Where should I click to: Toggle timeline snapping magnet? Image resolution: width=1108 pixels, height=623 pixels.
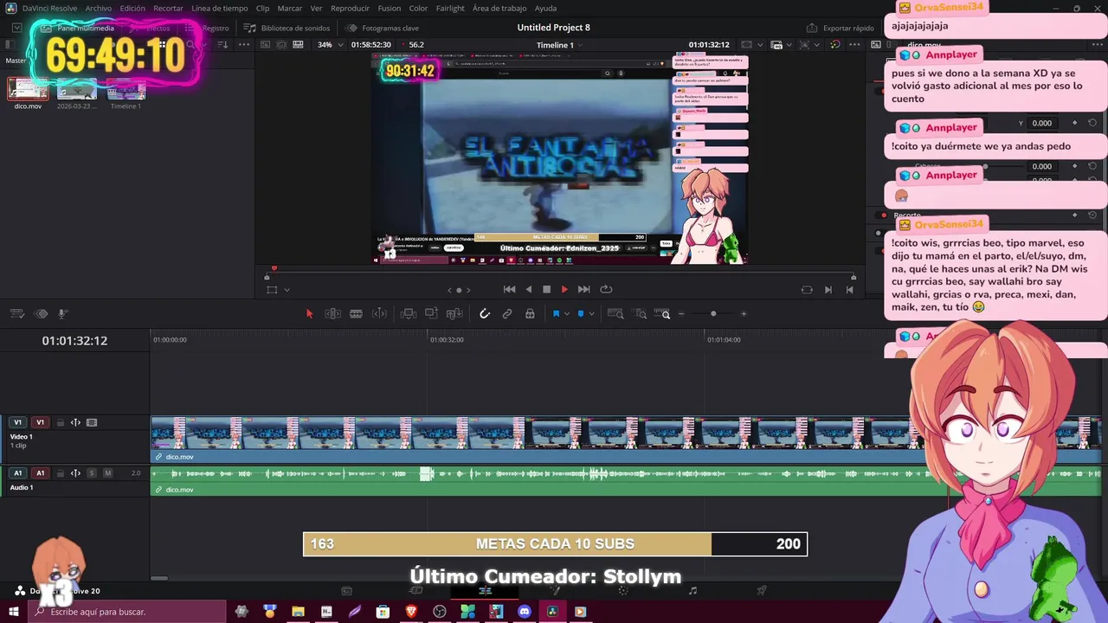pyautogui.click(x=485, y=314)
